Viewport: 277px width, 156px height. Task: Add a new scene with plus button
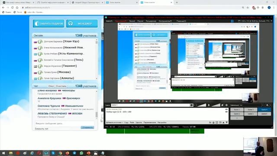click(x=237, y=118)
